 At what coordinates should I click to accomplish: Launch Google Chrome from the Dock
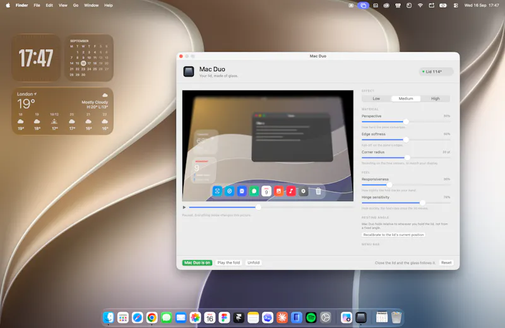151,318
